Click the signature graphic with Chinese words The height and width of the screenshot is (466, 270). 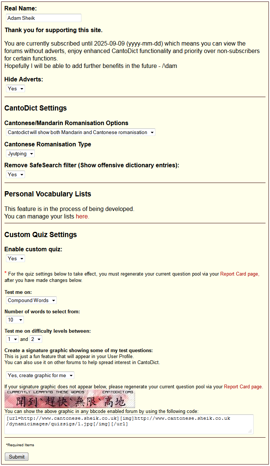click(x=70, y=399)
